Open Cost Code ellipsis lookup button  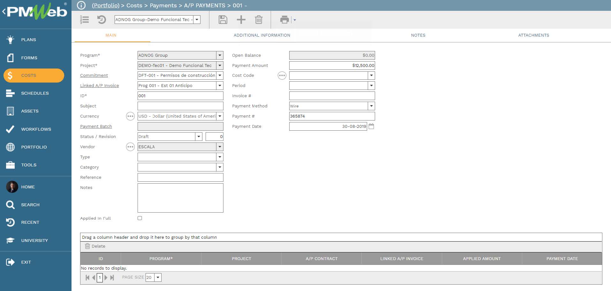[x=282, y=76]
